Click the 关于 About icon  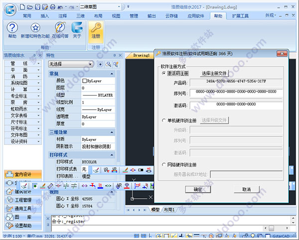tap(77, 30)
